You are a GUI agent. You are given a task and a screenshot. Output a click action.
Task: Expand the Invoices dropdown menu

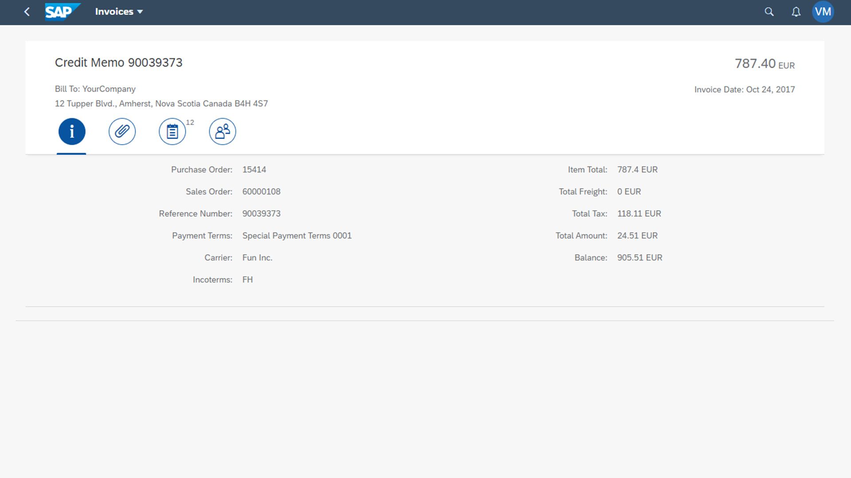pyautogui.click(x=114, y=12)
